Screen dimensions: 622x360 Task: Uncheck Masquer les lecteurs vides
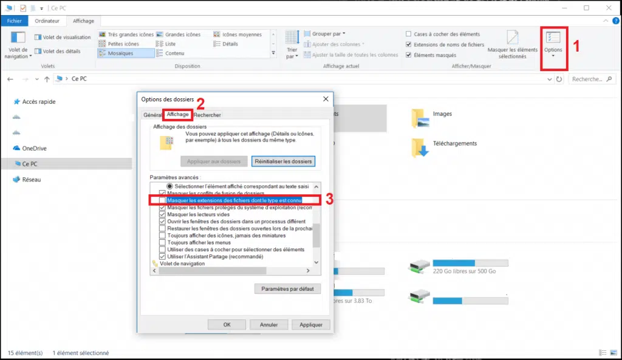[x=162, y=214]
